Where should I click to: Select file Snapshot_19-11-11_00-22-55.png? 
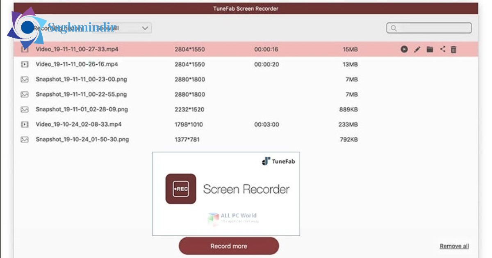coord(81,94)
